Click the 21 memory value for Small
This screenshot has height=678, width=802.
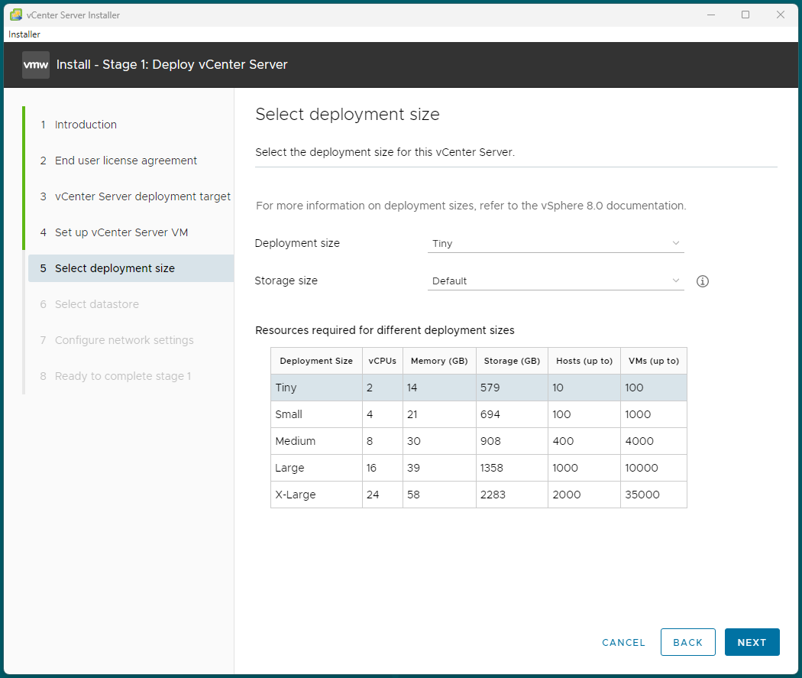[x=412, y=414]
